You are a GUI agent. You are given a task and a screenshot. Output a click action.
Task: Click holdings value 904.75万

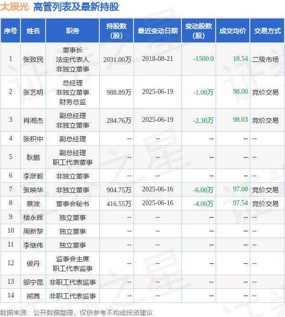[x=119, y=190]
